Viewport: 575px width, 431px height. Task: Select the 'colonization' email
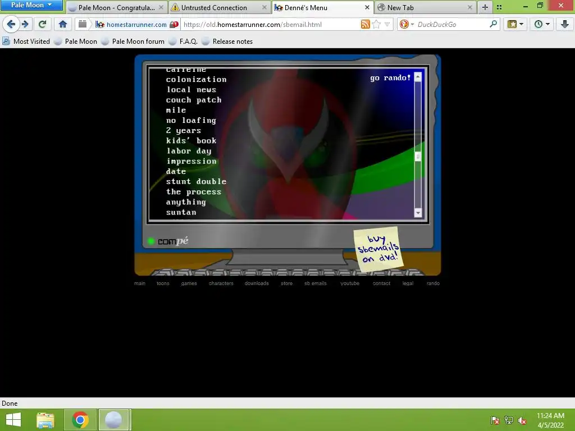click(x=196, y=80)
